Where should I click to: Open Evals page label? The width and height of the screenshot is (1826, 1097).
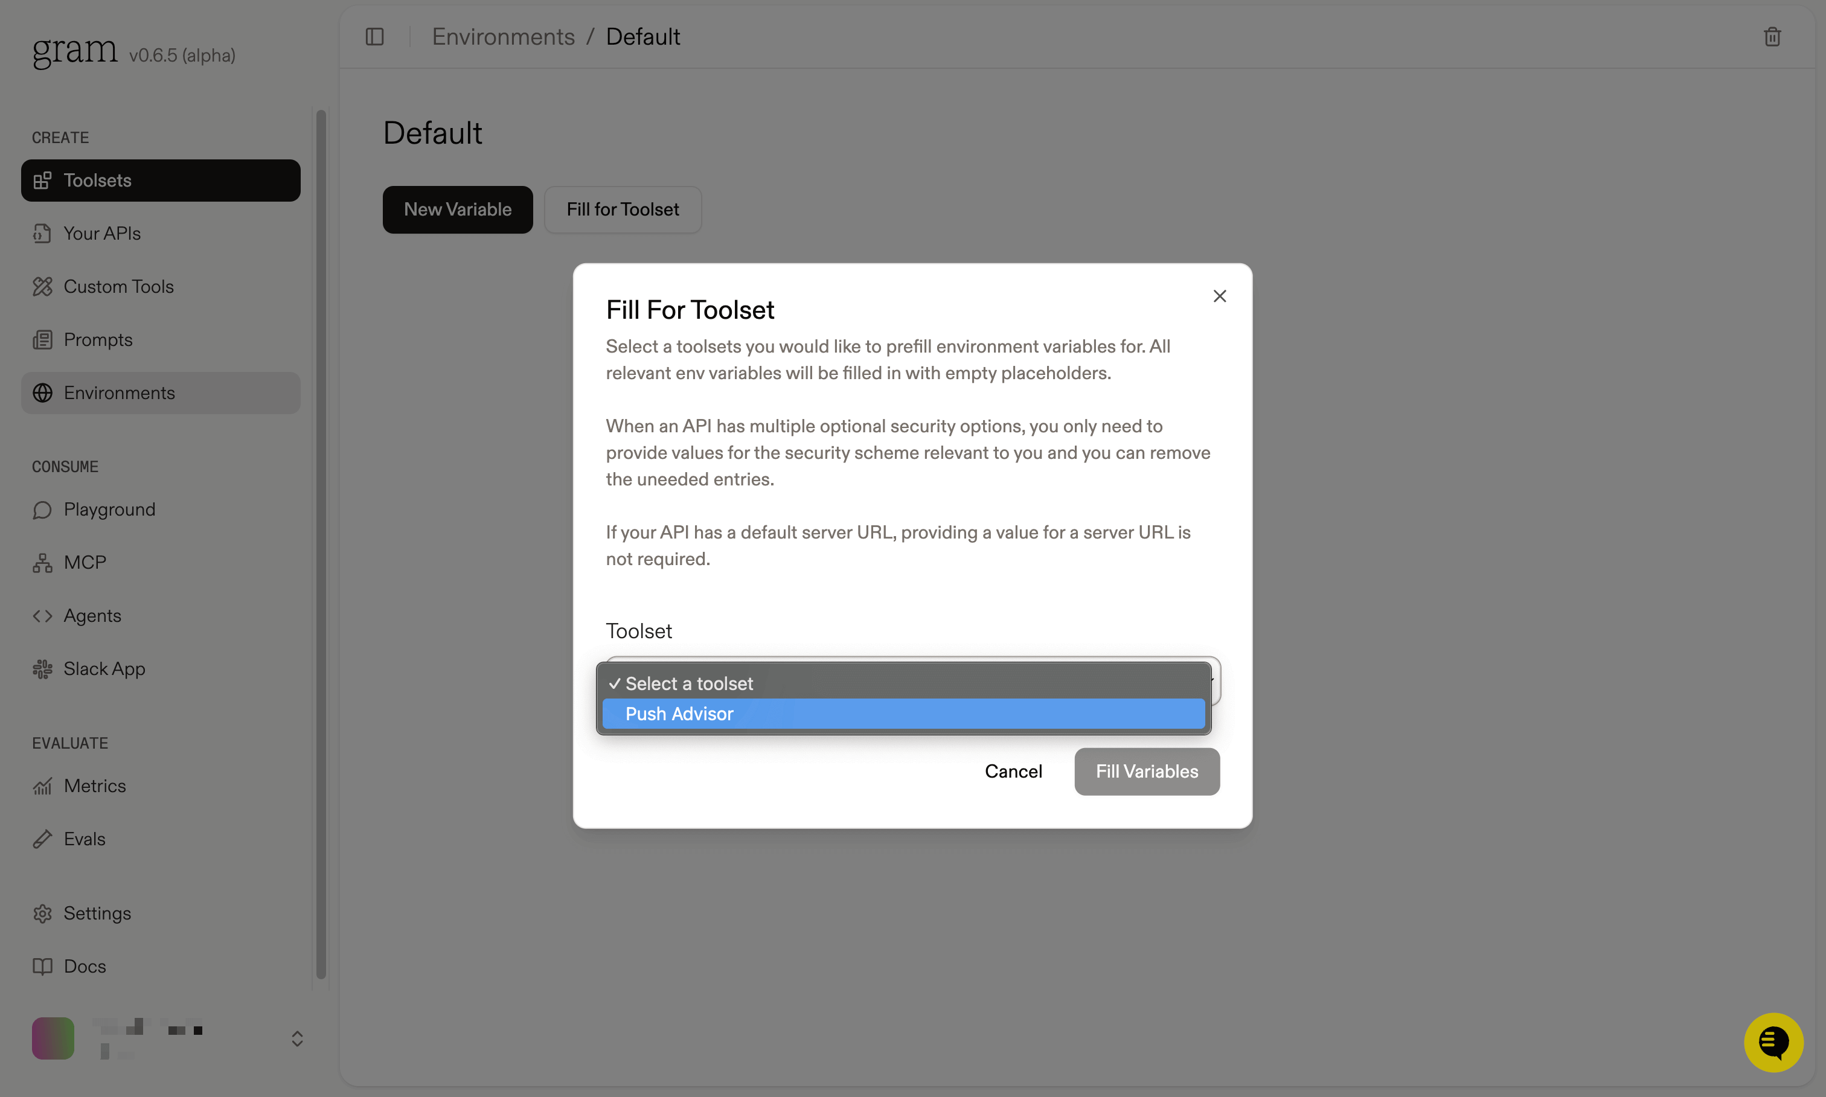85,840
